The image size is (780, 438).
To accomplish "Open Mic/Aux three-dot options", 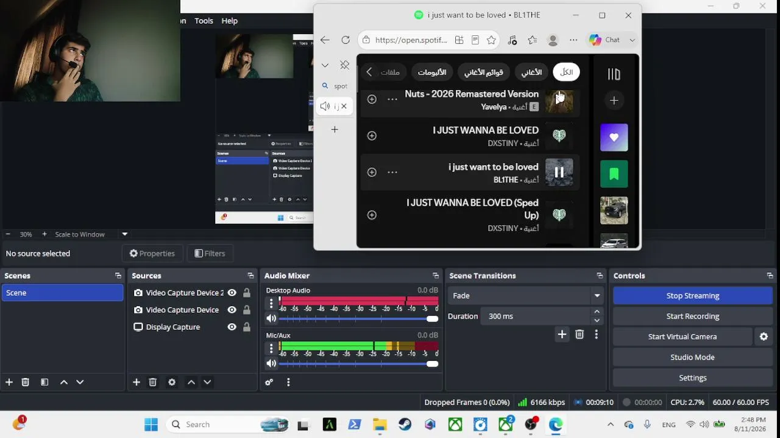I will pyautogui.click(x=271, y=348).
